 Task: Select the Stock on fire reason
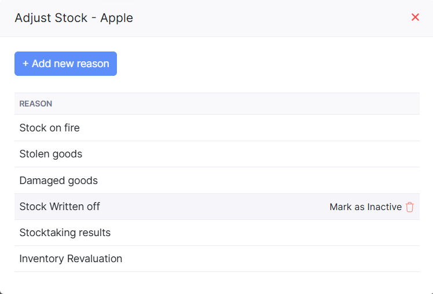point(50,128)
